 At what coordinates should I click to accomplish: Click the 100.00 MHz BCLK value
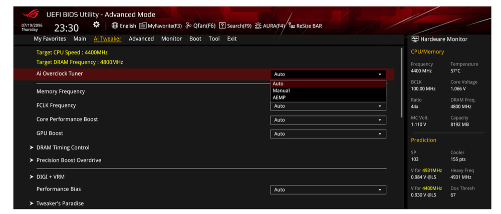pos(423,88)
